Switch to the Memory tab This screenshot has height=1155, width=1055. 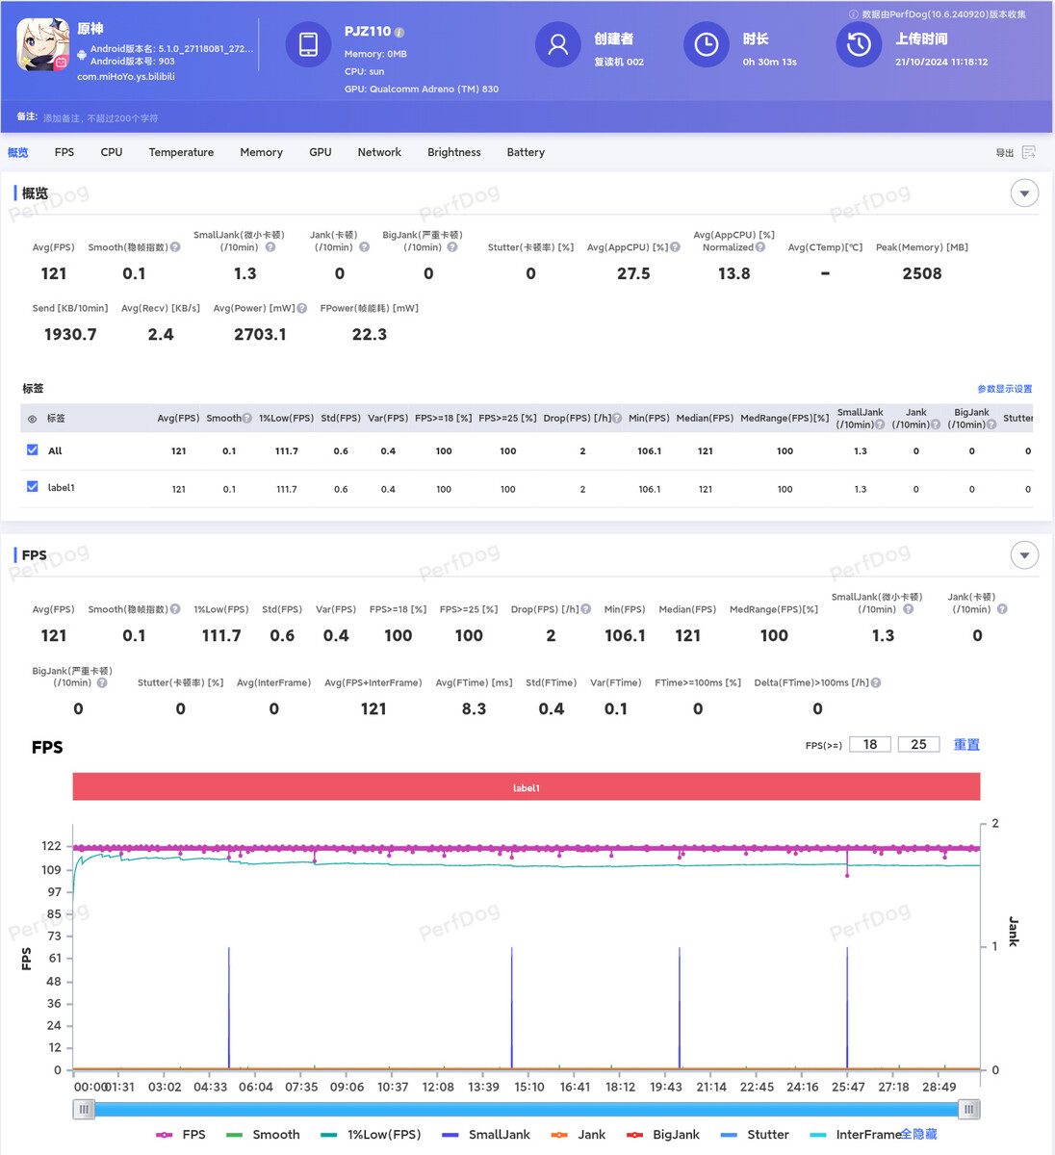click(x=261, y=152)
